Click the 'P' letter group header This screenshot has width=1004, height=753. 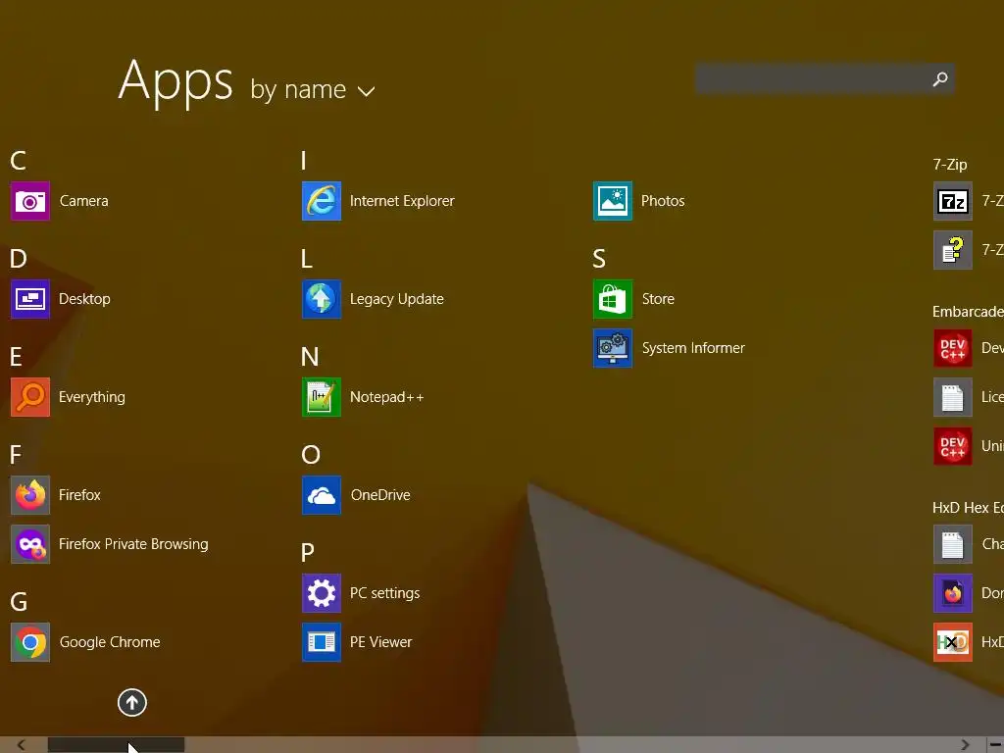[x=307, y=553]
